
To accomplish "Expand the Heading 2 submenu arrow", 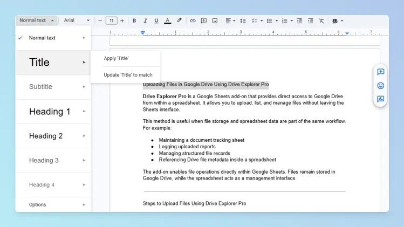I will 84,136.
